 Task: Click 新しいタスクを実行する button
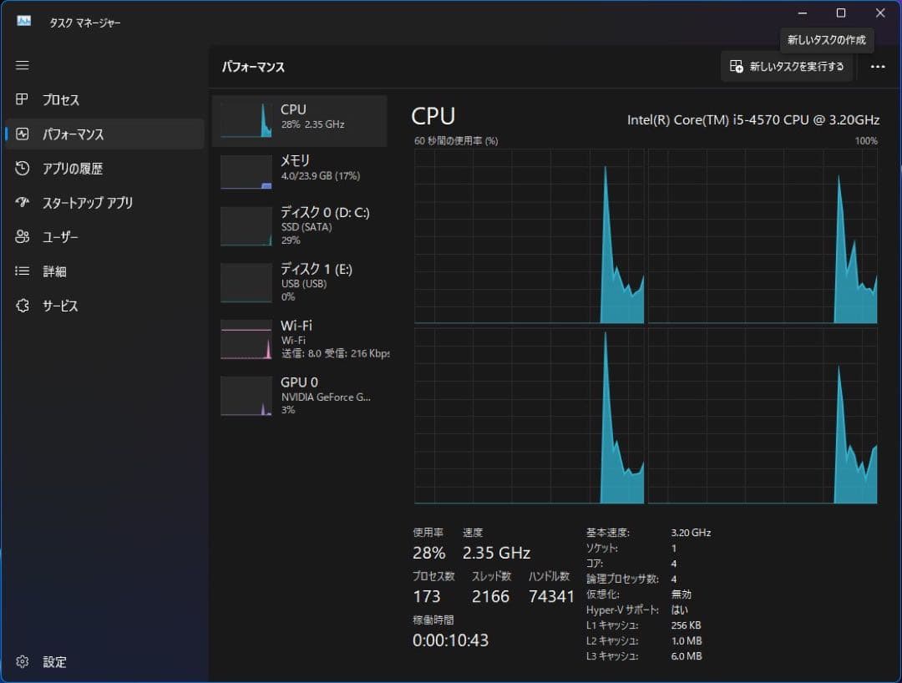(x=787, y=67)
